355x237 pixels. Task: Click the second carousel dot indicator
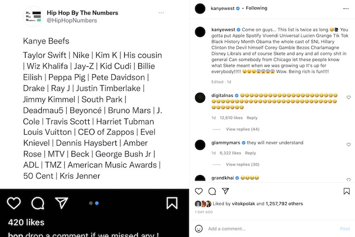coord(97,203)
